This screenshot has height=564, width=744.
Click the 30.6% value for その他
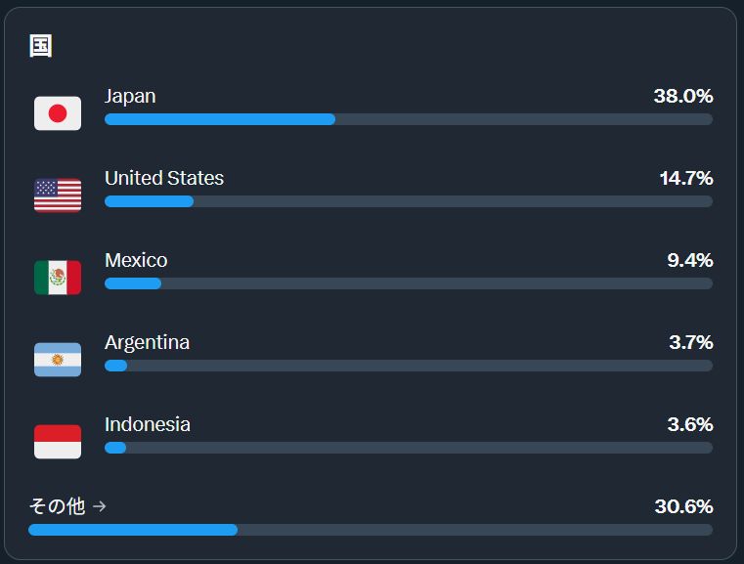683,506
